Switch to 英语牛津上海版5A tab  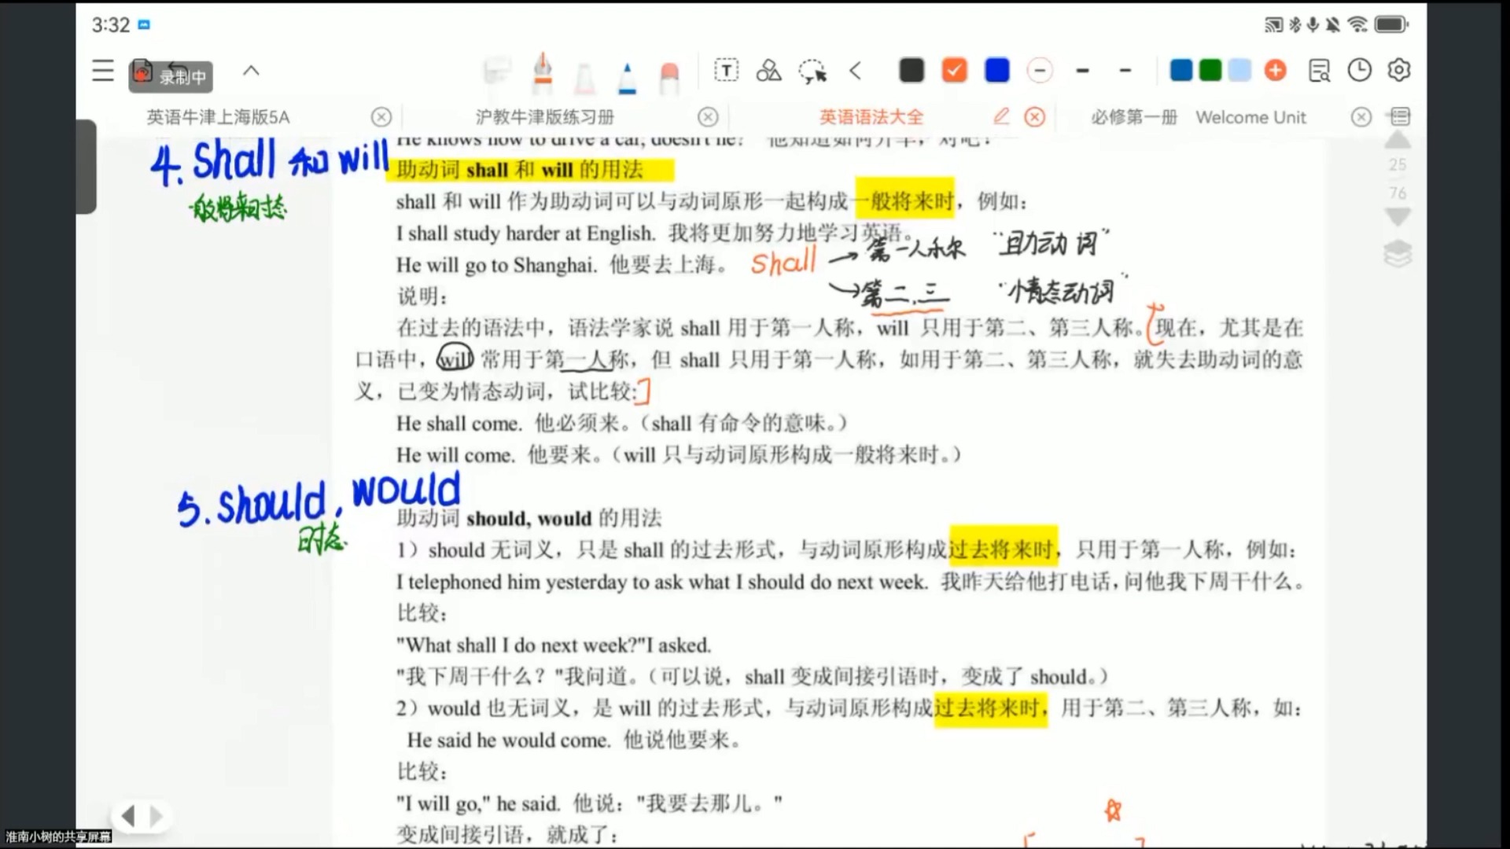[218, 117]
